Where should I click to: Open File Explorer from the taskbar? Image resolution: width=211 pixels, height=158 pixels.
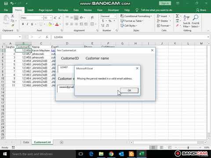click(x=101, y=154)
